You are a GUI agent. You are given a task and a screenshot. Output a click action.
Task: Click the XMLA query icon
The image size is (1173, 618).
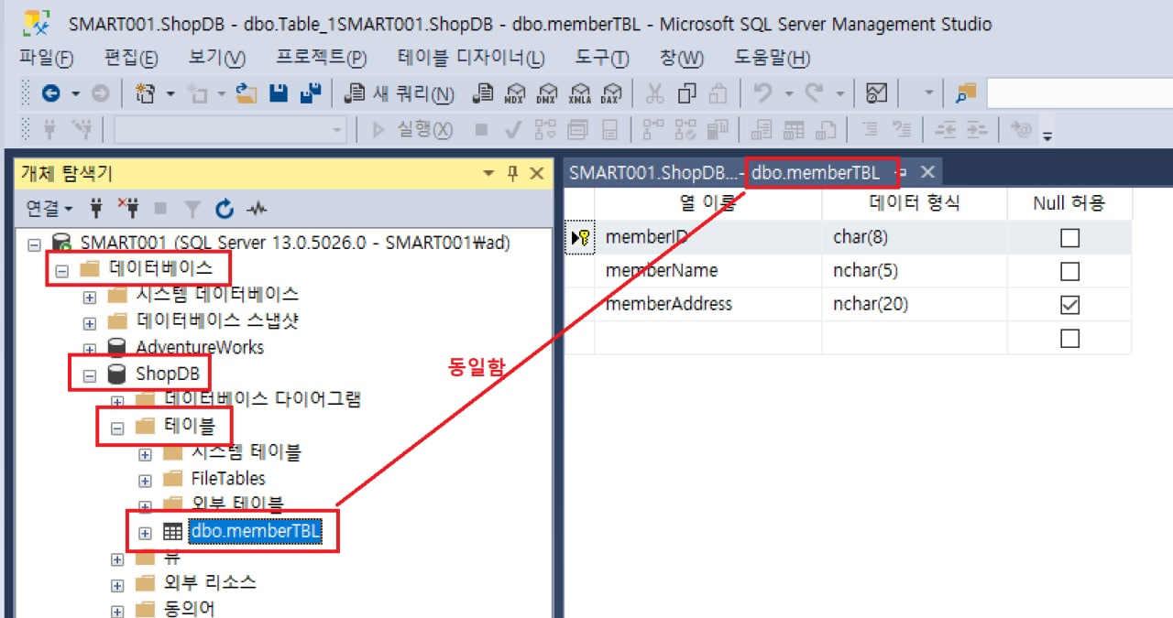coord(579,93)
